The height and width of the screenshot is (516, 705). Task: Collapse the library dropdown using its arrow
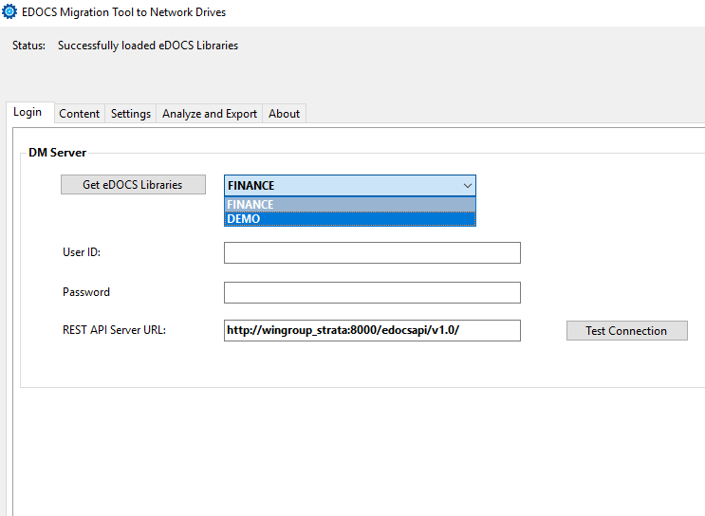467,186
